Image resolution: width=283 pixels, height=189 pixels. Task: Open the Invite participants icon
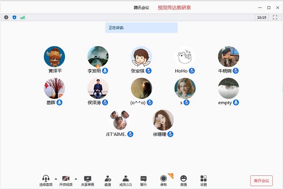108,179
